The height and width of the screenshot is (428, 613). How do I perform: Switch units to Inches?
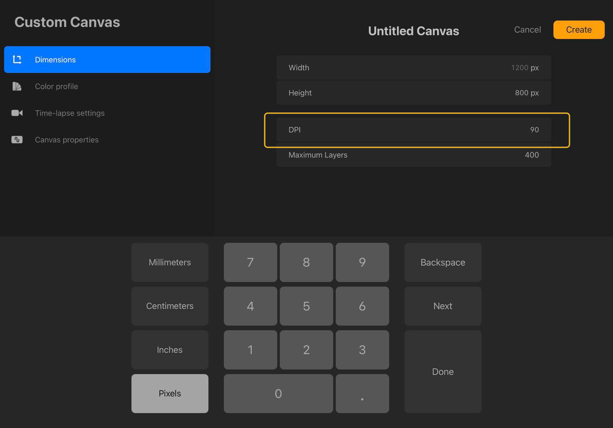click(170, 350)
